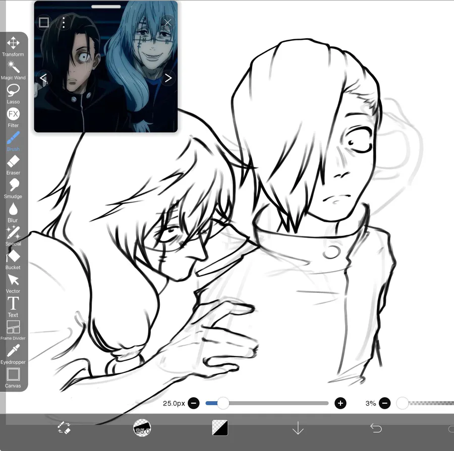Show next reference image
454x451 pixels.
168,78
